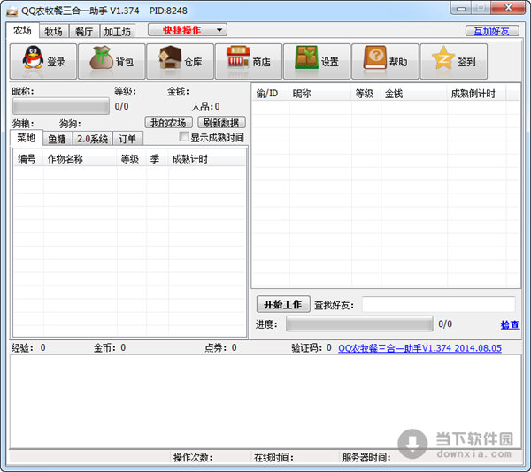The image size is (531, 472).
Task: Open the 背包 backpack bag icon
Action: [112, 61]
